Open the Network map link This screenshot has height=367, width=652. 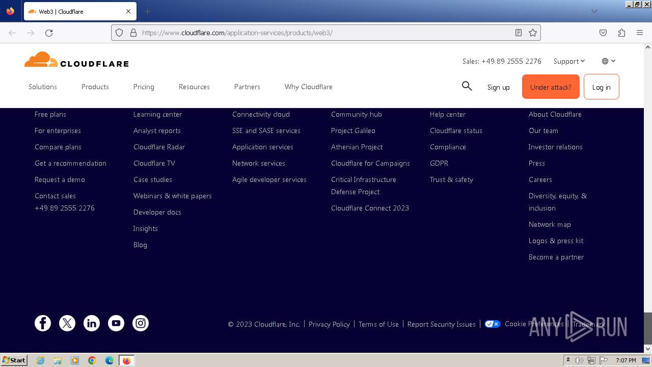pyautogui.click(x=550, y=224)
